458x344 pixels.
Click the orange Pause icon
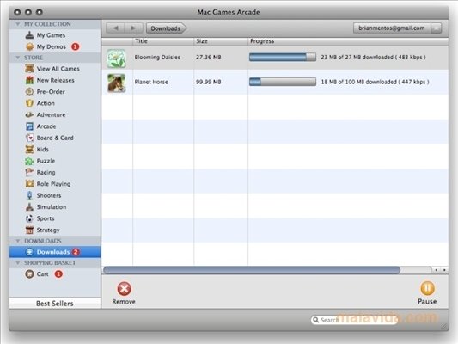[x=427, y=288]
